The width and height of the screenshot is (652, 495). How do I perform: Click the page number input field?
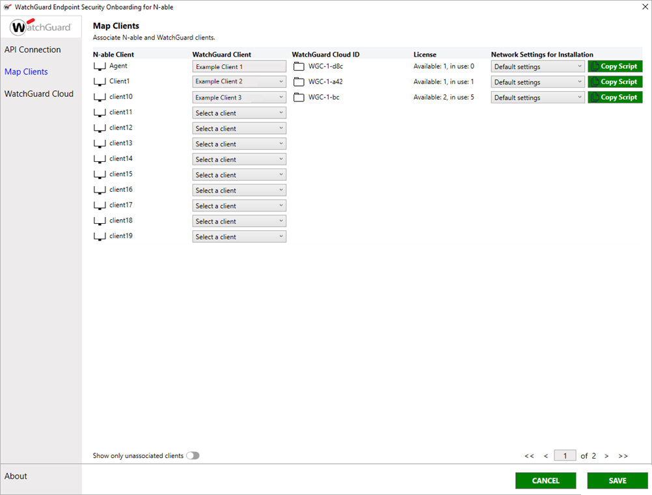tap(565, 455)
